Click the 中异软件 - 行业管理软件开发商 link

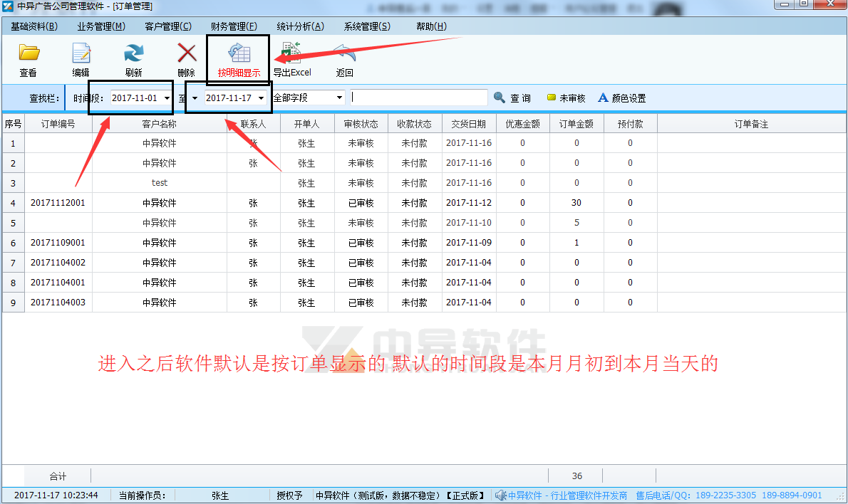click(567, 495)
